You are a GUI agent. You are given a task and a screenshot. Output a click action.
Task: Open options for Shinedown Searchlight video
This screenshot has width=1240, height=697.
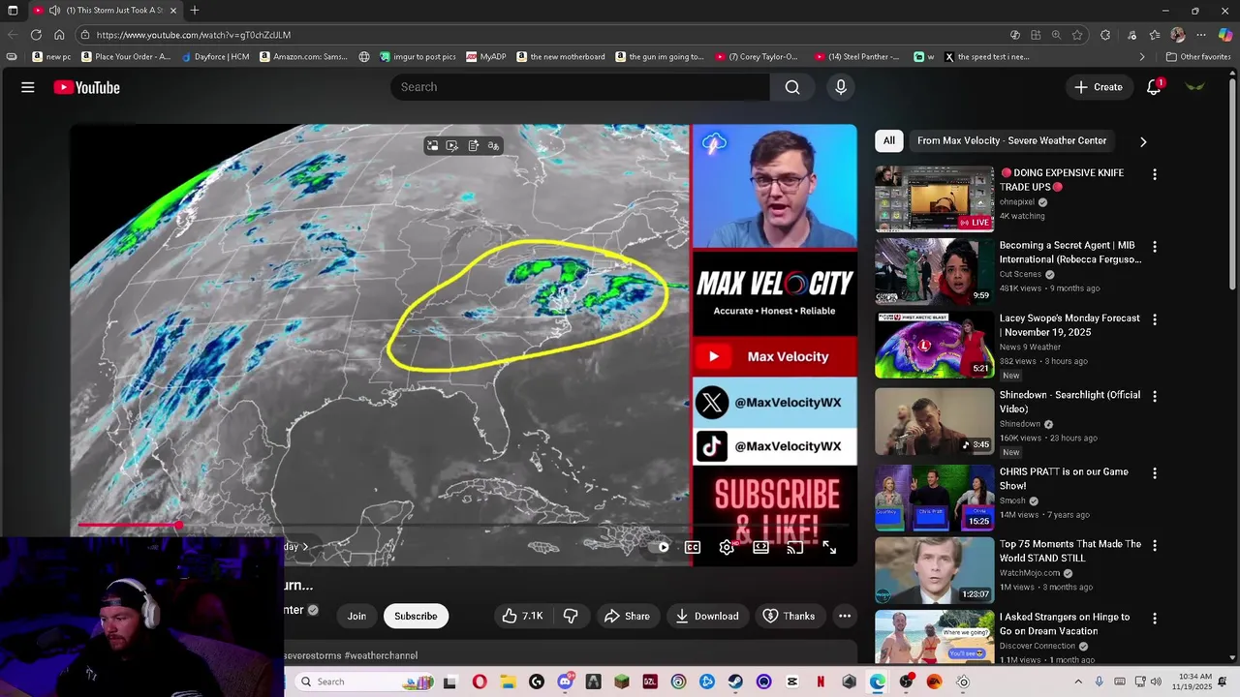(1154, 396)
